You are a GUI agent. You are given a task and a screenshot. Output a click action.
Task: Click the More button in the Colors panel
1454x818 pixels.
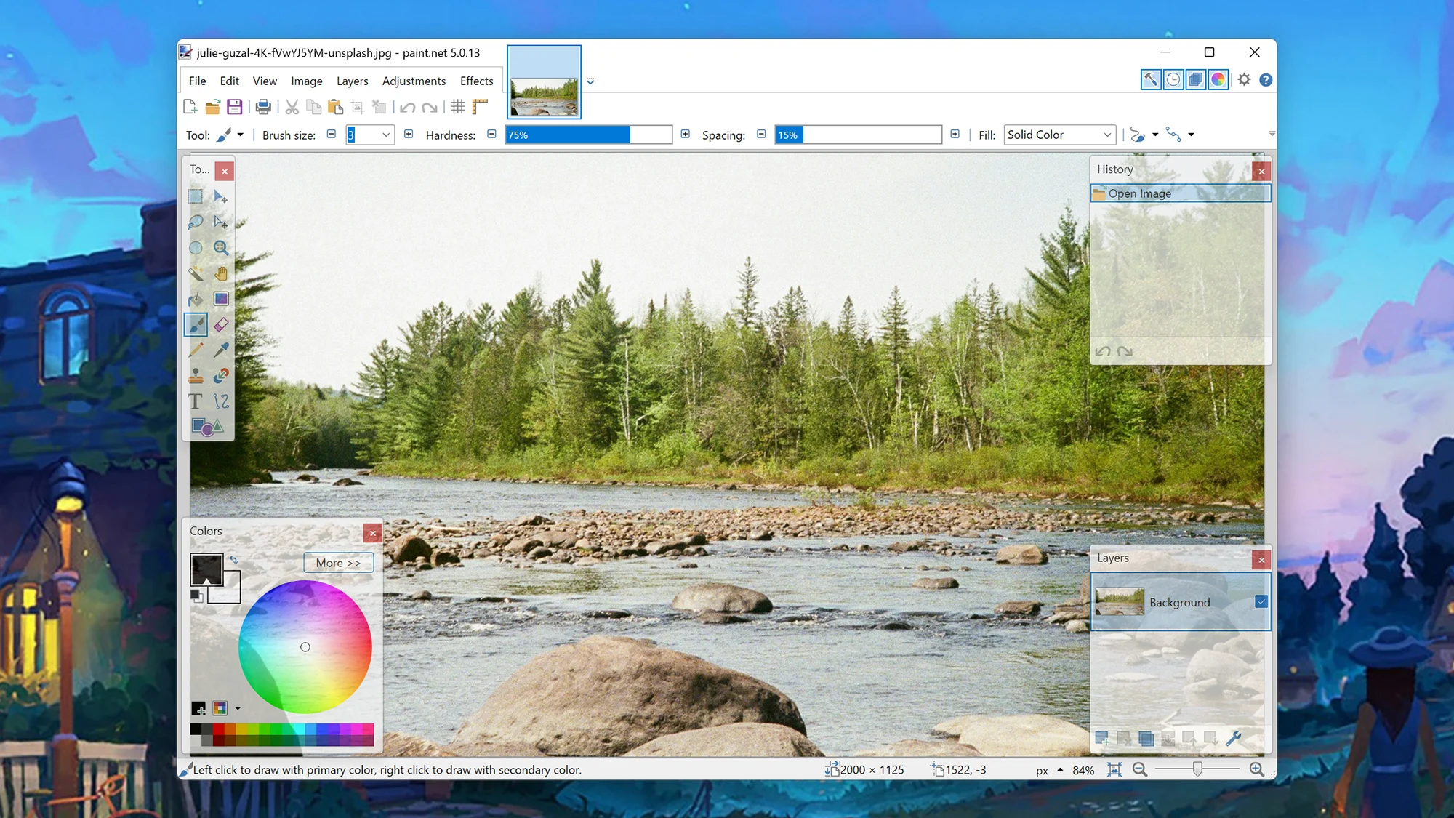tap(337, 562)
